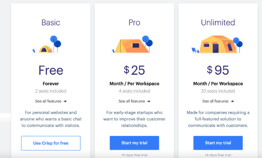This screenshot has height=158, width=262.
Task: Select the Basic plan heading
Action: [x=51, y=23]
